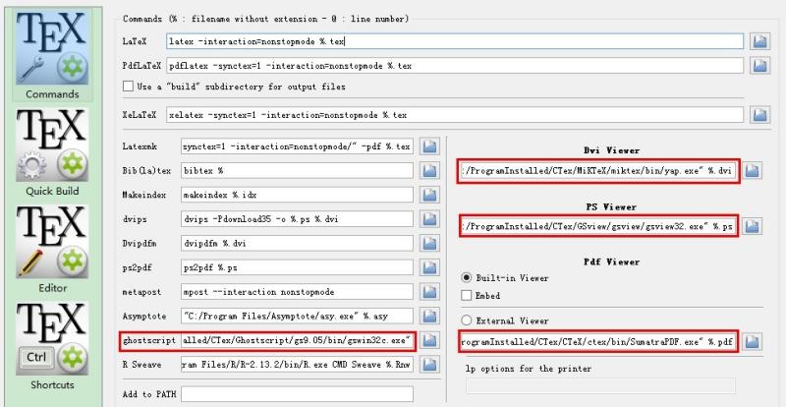The width and height of the screenshot is (786, 407).
Task: Browse for the Dvi Viewer program
Action: (752, 171)
